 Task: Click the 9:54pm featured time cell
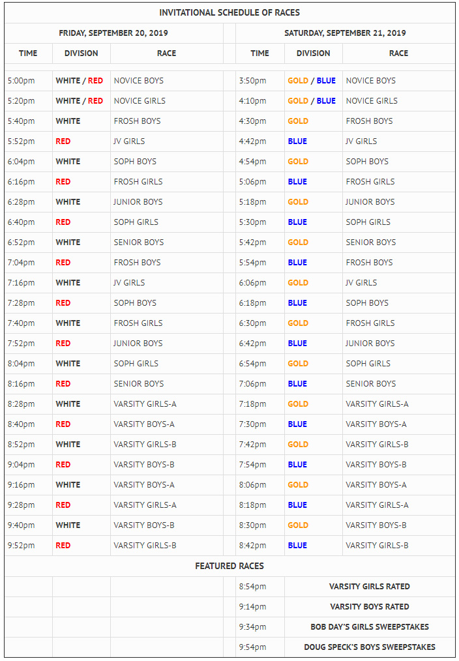(x=260, y=647)
